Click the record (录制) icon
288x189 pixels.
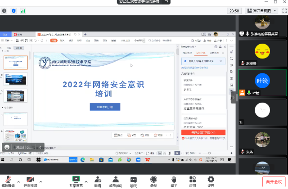153,179
